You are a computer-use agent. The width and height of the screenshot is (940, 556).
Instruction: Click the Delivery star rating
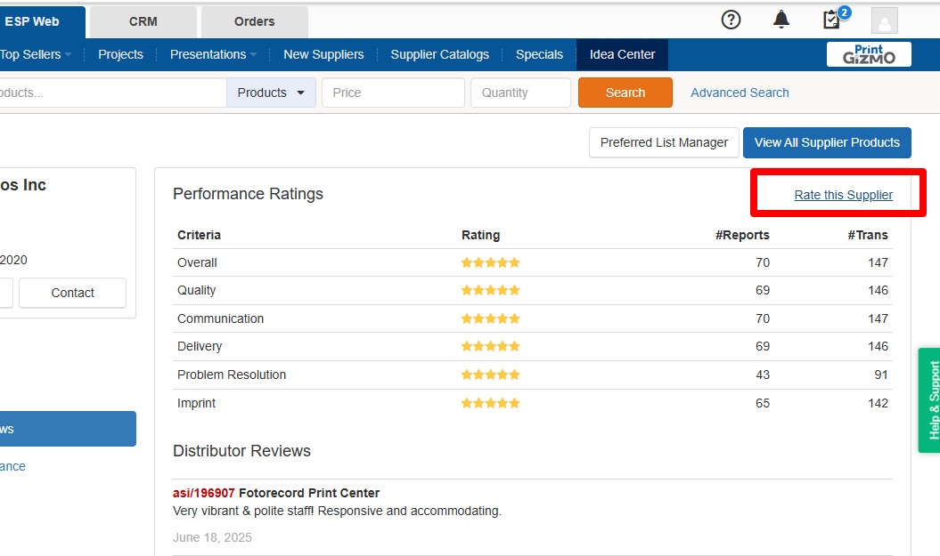pyautogui.click(x=490, y=346)
